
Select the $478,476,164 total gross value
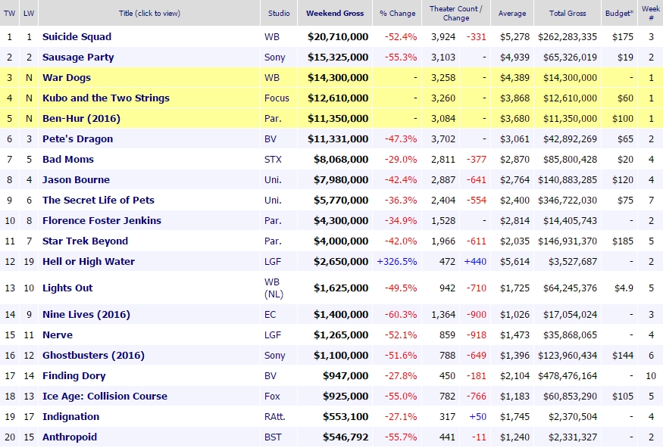[568, 376]
